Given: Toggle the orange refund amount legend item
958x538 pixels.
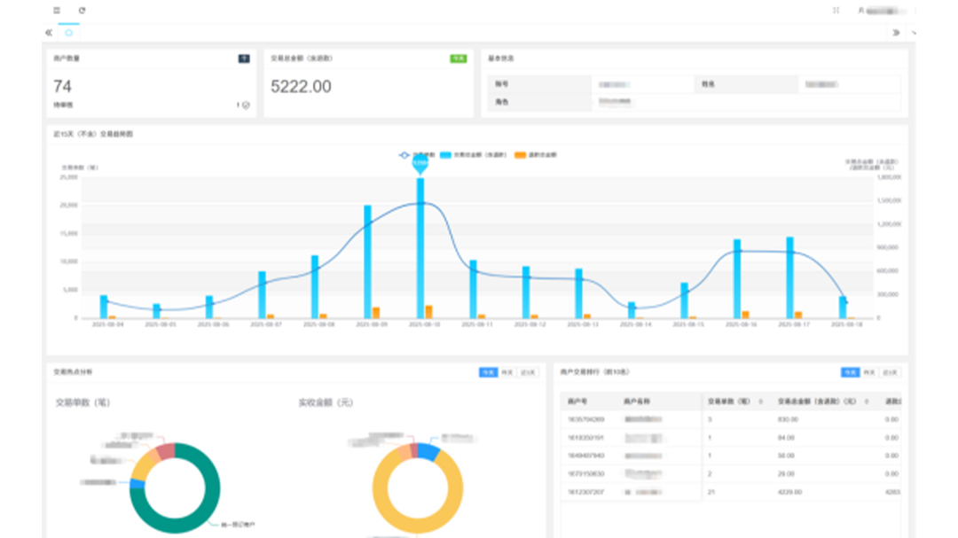Looking at the screenshot, I should 536,155.
